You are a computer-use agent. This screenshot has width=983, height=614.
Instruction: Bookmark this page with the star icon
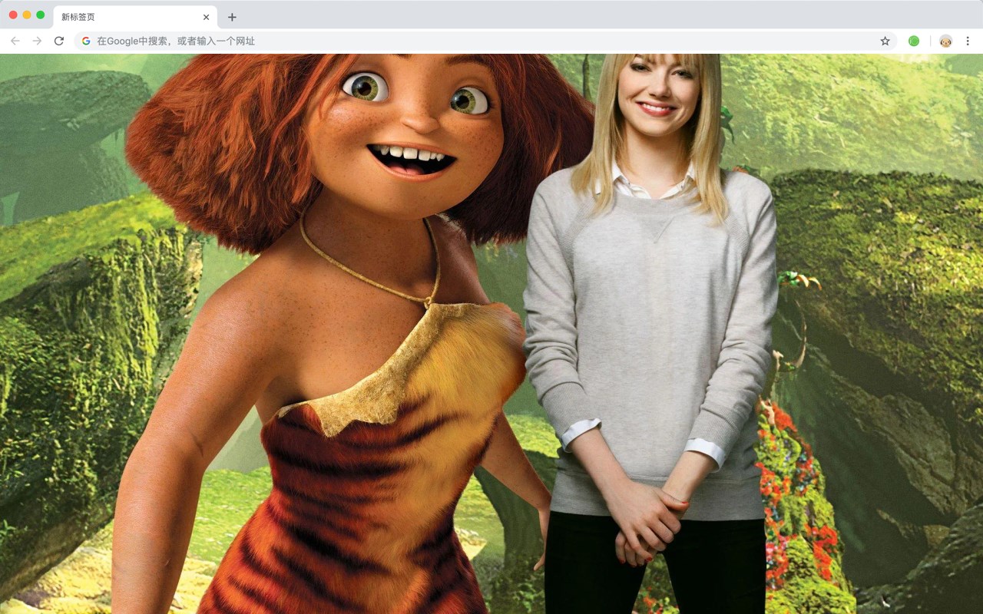885,41
